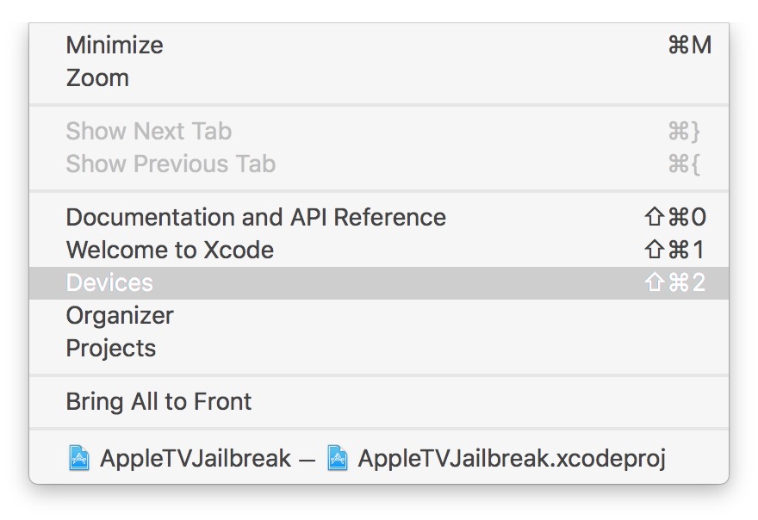Click the first Xcode project icon beside AppleTVJailbreak

coord(78,458)
